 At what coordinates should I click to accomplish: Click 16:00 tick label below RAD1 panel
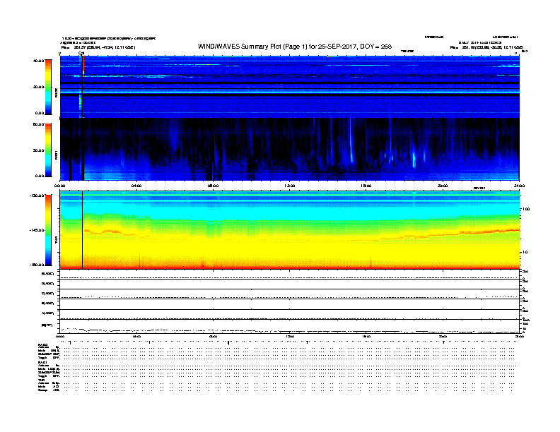point(366,186)
